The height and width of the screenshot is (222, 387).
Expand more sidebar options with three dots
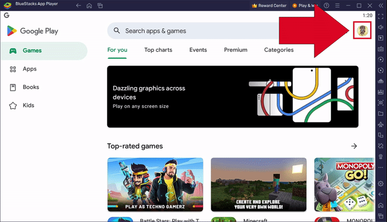[381, 168]
